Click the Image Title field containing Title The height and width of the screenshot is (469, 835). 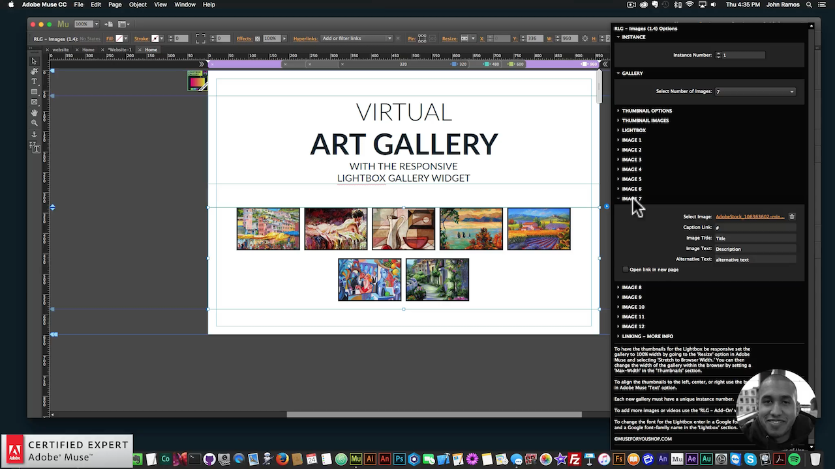tap(755, 238)
